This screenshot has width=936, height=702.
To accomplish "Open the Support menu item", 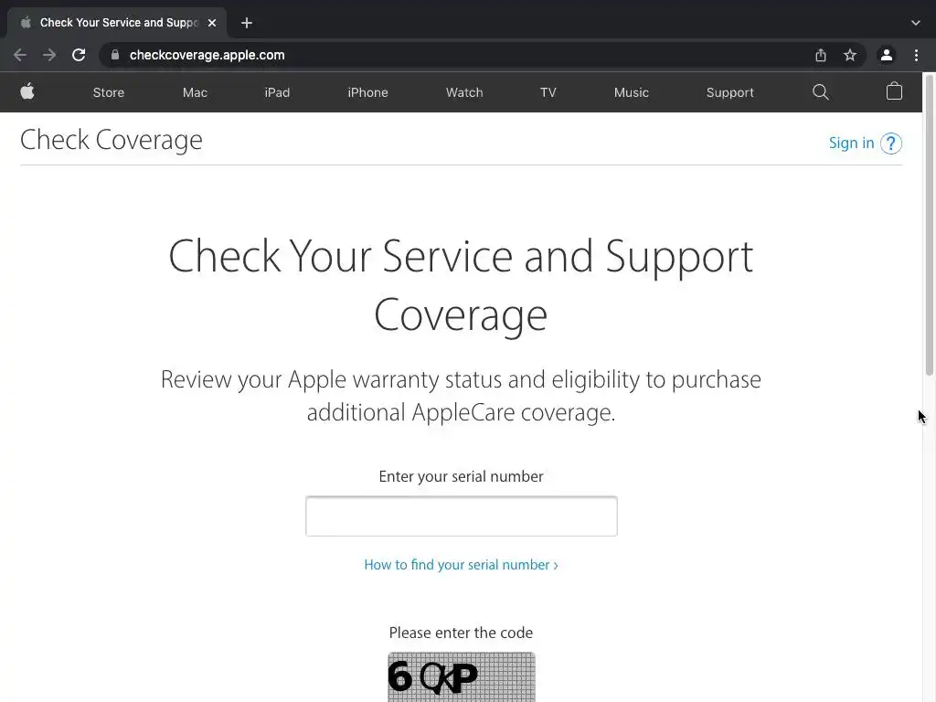I will pos(730,92).
